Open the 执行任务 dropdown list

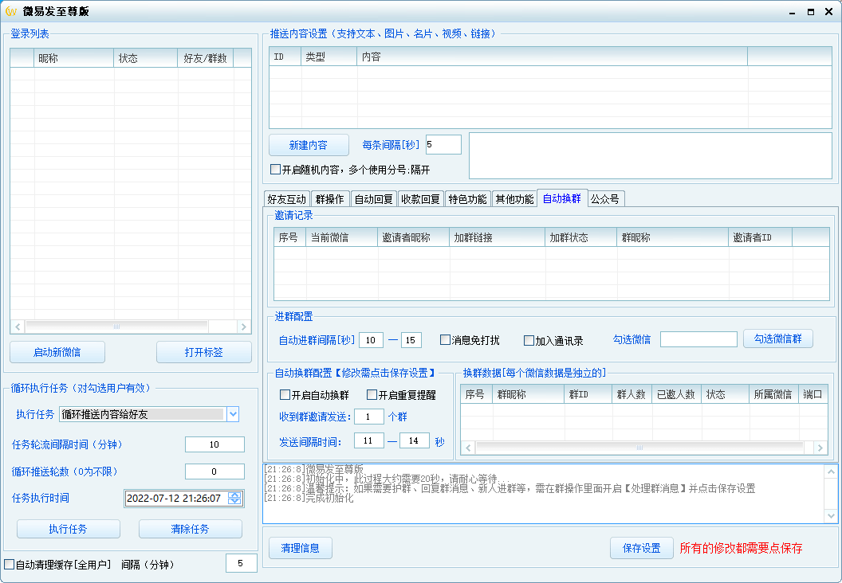click(233, 414)
